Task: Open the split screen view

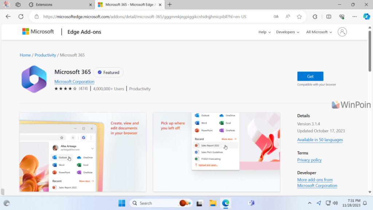Action: pos(329,17)
